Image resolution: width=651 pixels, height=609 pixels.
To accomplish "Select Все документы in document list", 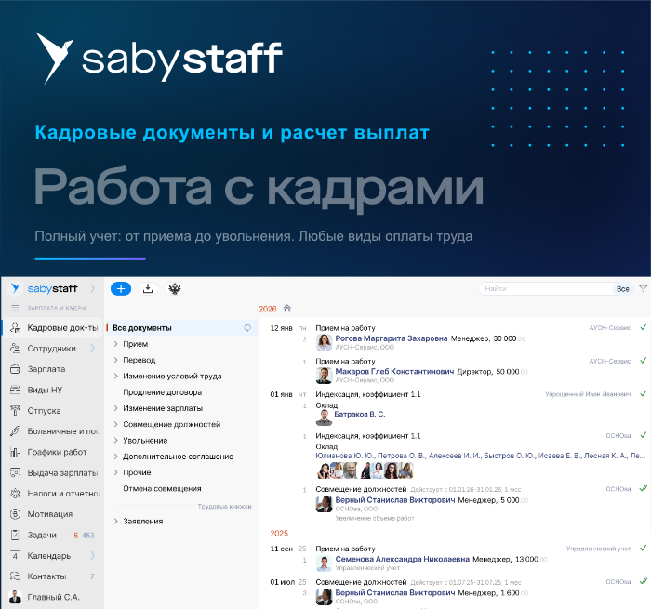I will [181, 328].
